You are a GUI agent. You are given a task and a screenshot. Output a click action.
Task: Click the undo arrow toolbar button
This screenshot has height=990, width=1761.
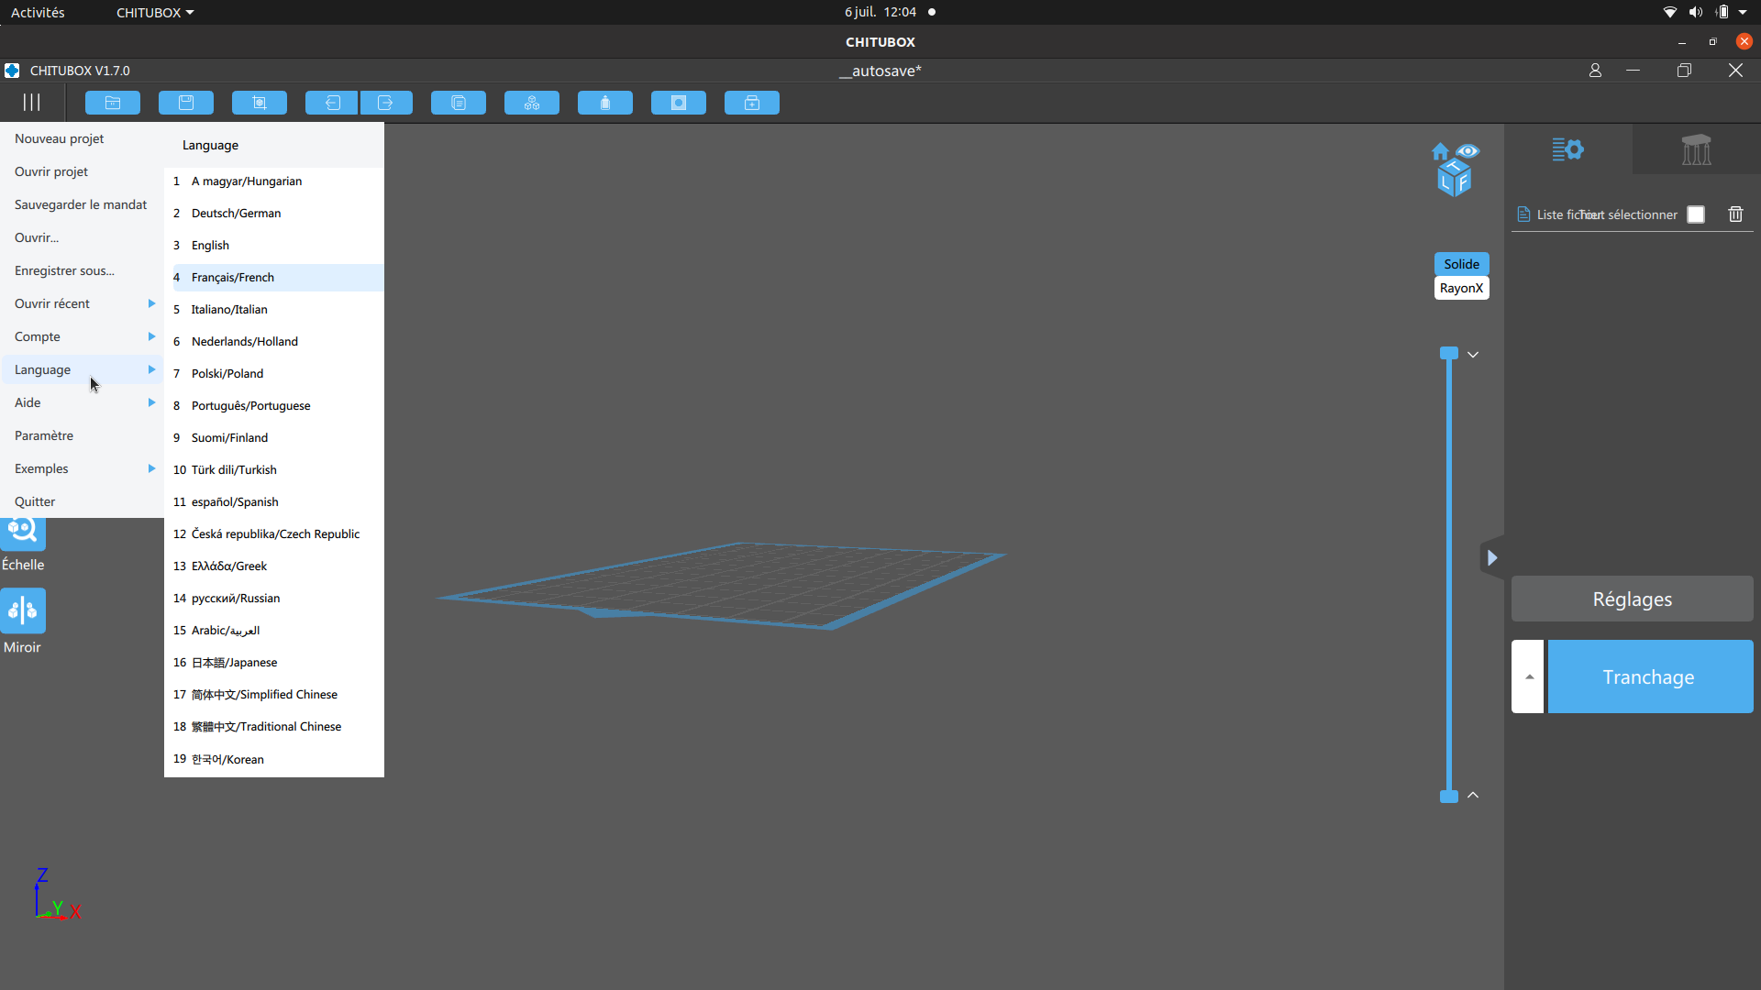coord(332,103)
